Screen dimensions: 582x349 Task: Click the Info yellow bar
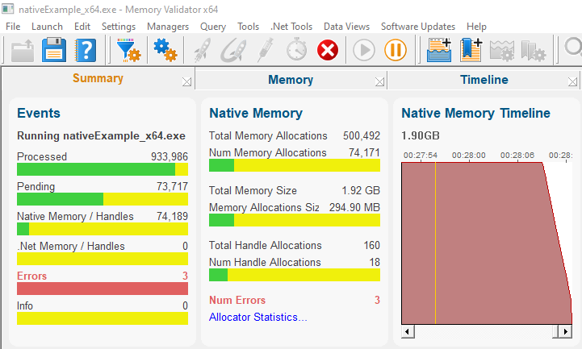[x=103, y=318]
